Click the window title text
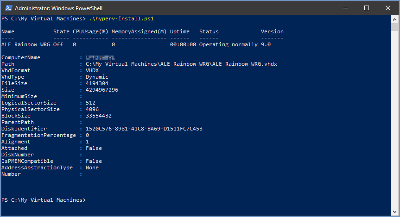 click(59, 8)
